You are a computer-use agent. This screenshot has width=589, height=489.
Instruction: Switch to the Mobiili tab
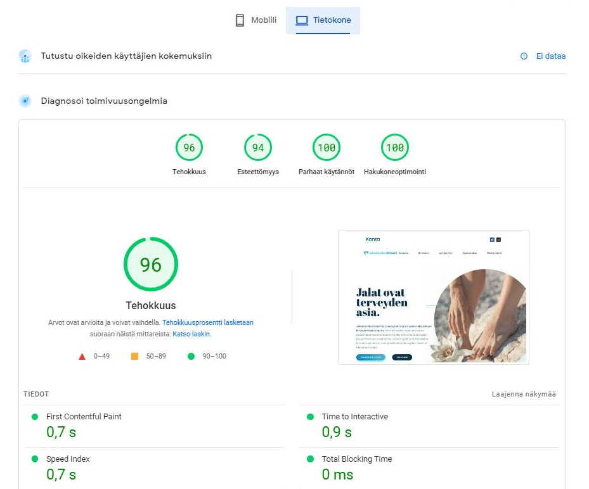coord(256,20)
